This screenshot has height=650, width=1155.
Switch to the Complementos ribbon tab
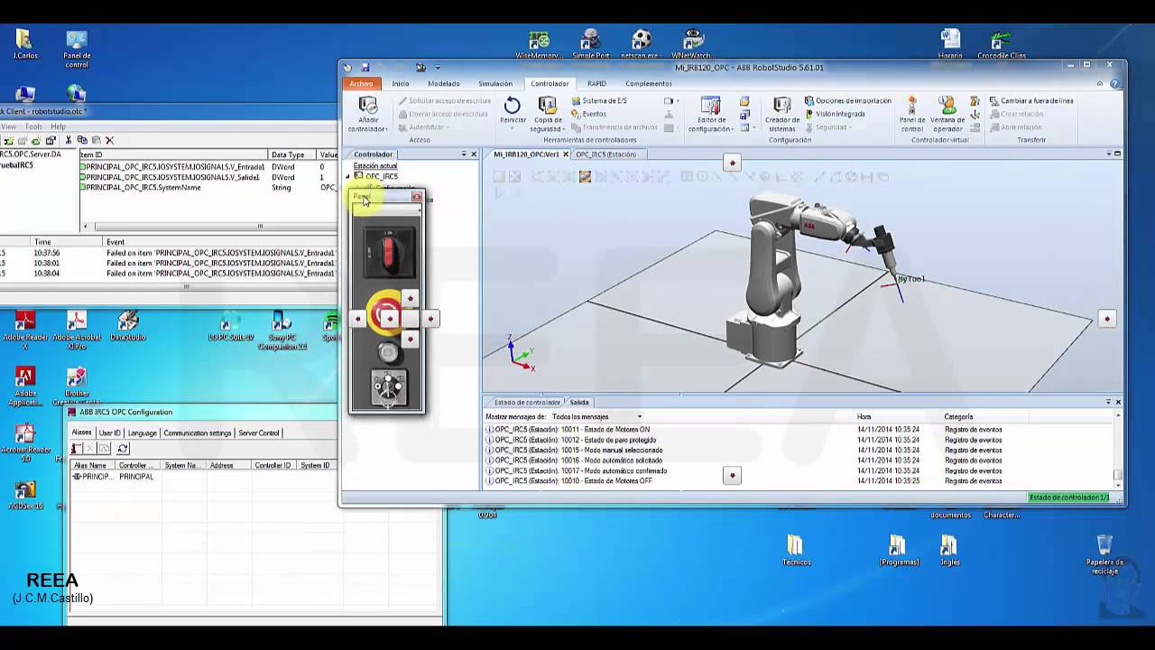coord(649,84)
